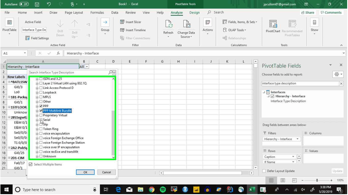Screen dimensions: 348x195
Task: Open the Actions menu
Action: [x=208, y=26]
